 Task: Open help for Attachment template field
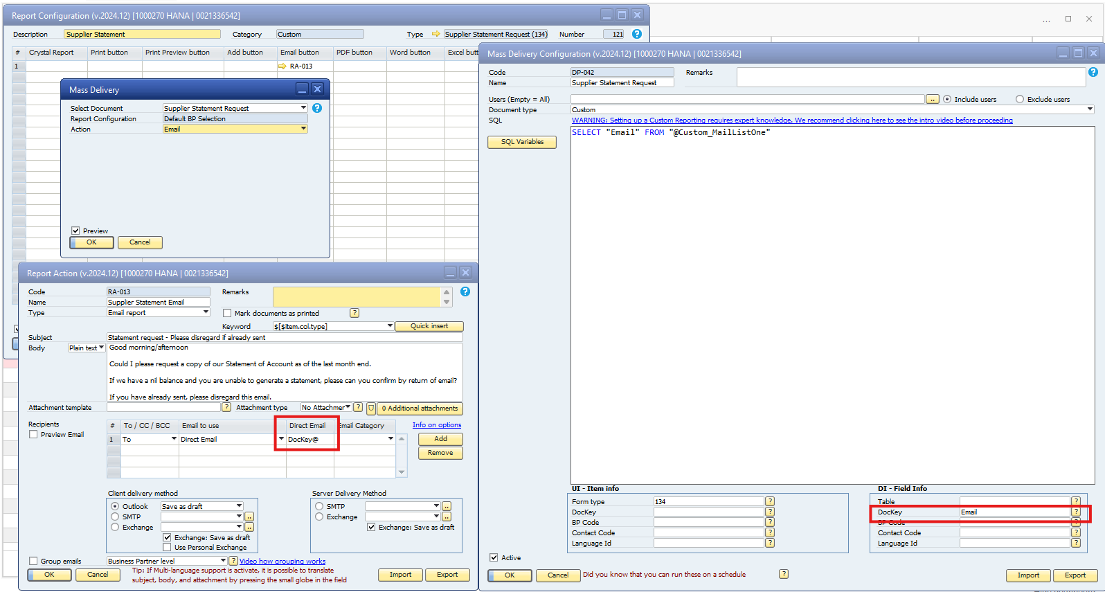point(226,407)
